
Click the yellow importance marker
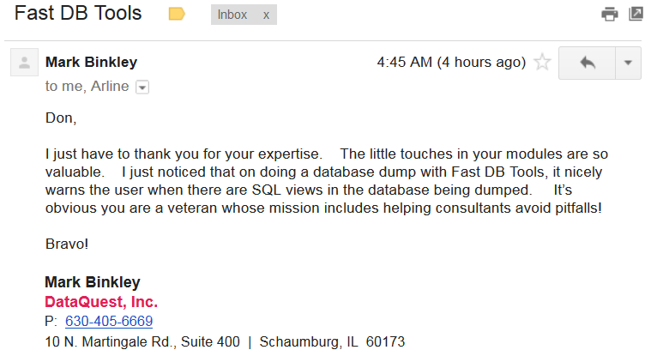(x=177, y=15)
